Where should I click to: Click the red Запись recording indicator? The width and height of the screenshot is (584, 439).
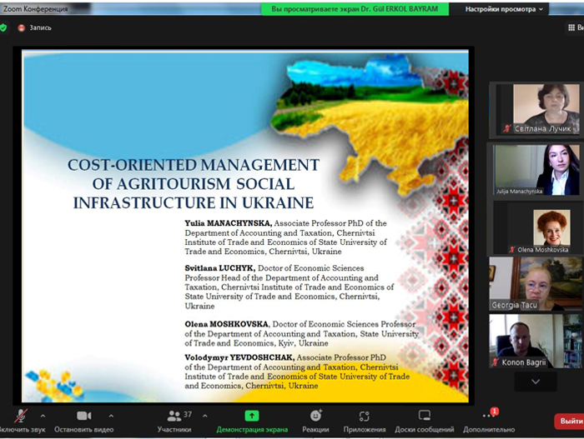tap(35, 27)
